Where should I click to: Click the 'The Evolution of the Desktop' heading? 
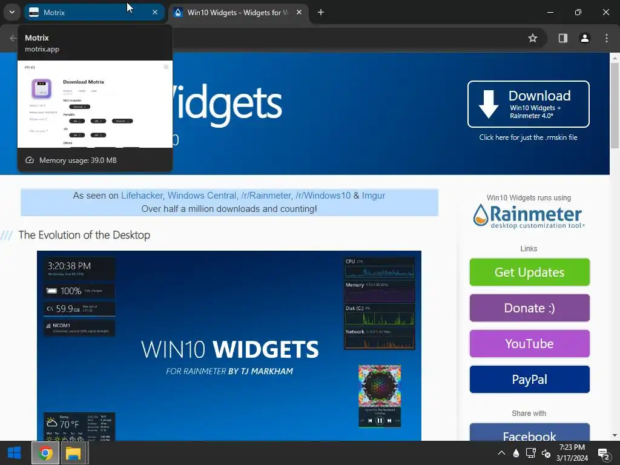coord(84,235)
